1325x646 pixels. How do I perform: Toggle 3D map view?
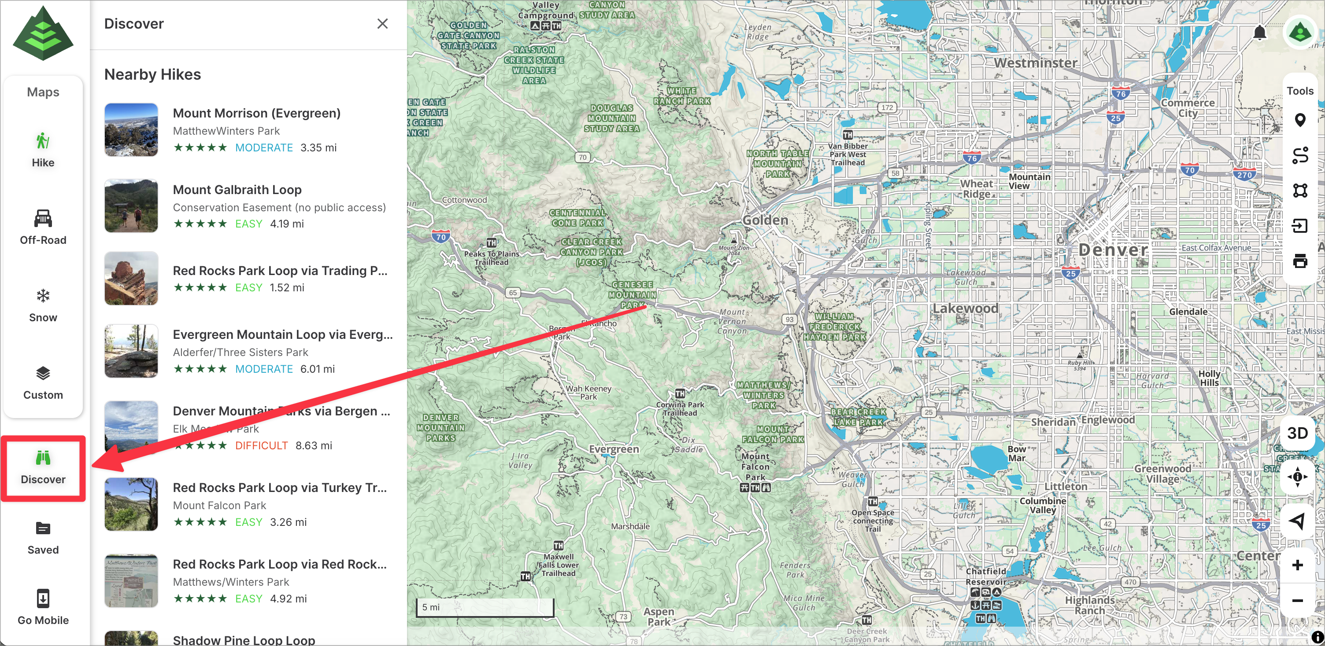(1297, 433)
